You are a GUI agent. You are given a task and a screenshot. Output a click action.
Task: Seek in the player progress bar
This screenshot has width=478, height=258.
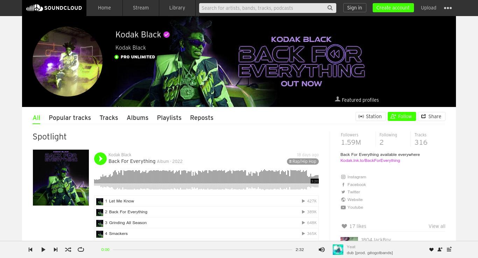pos(202,250)
